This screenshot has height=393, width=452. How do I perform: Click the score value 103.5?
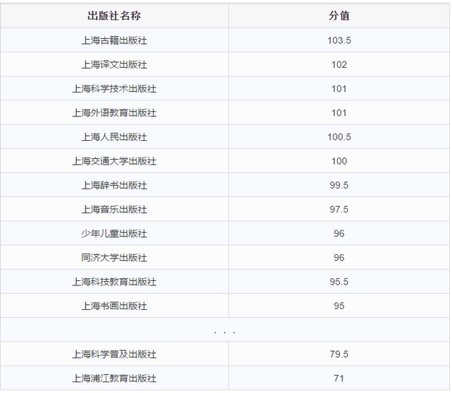pyautogui.click(x=339, y=40)
